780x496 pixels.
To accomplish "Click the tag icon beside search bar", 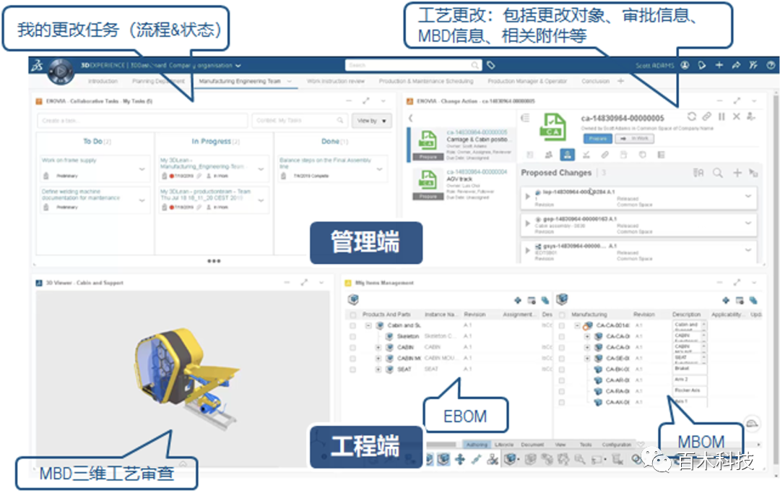I will tap(491, 65).
